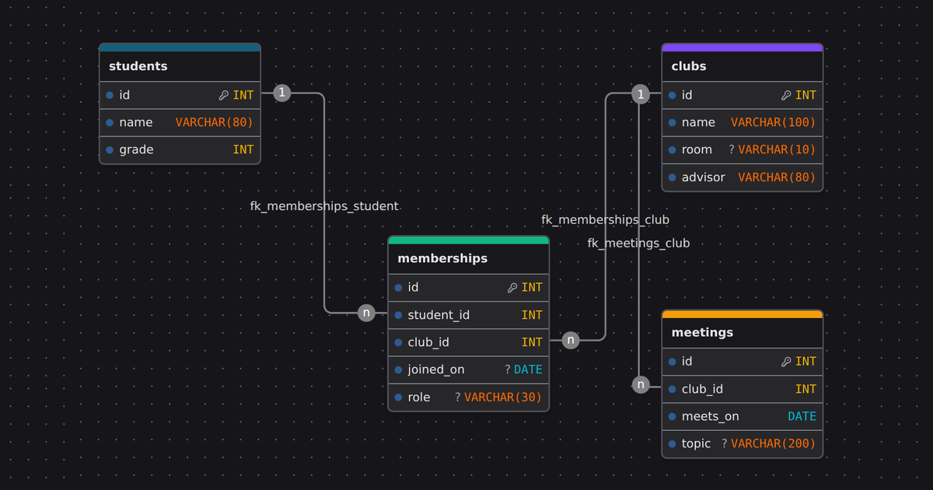
Task: Click the nullable mark beside role VARCHAR(30)
Action: [x=458, y=397]
